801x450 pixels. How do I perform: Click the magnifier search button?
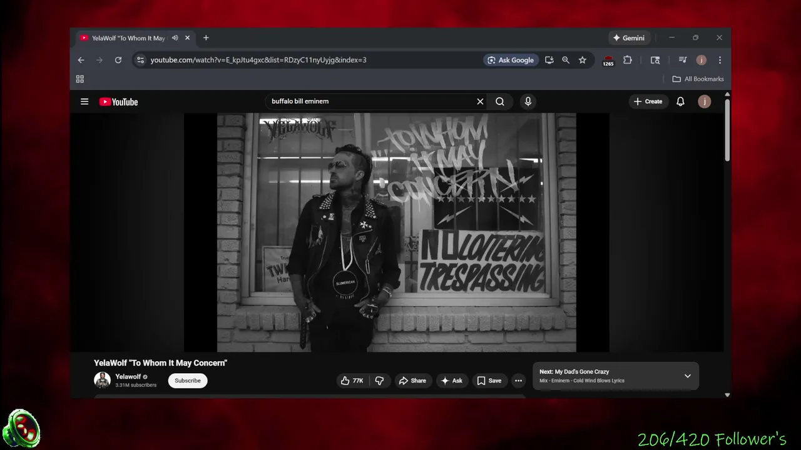[500, 101]
